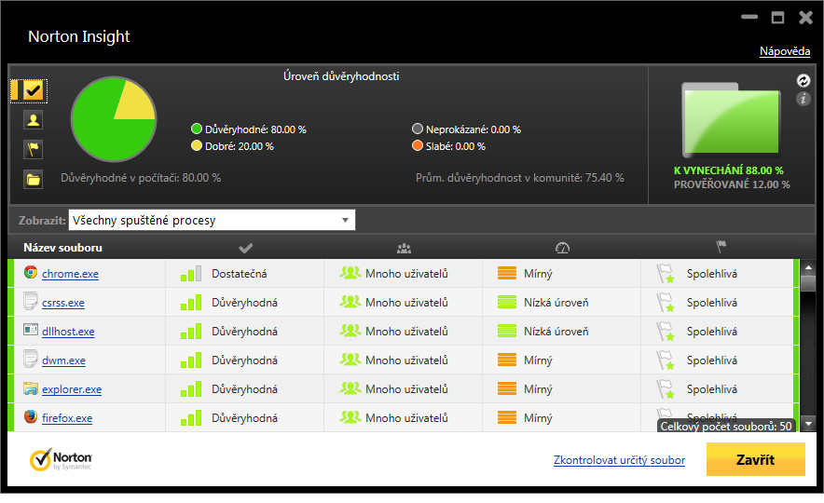
Task: Open the Zobrazit dropdown list
Action: click(x=212, y=220)
